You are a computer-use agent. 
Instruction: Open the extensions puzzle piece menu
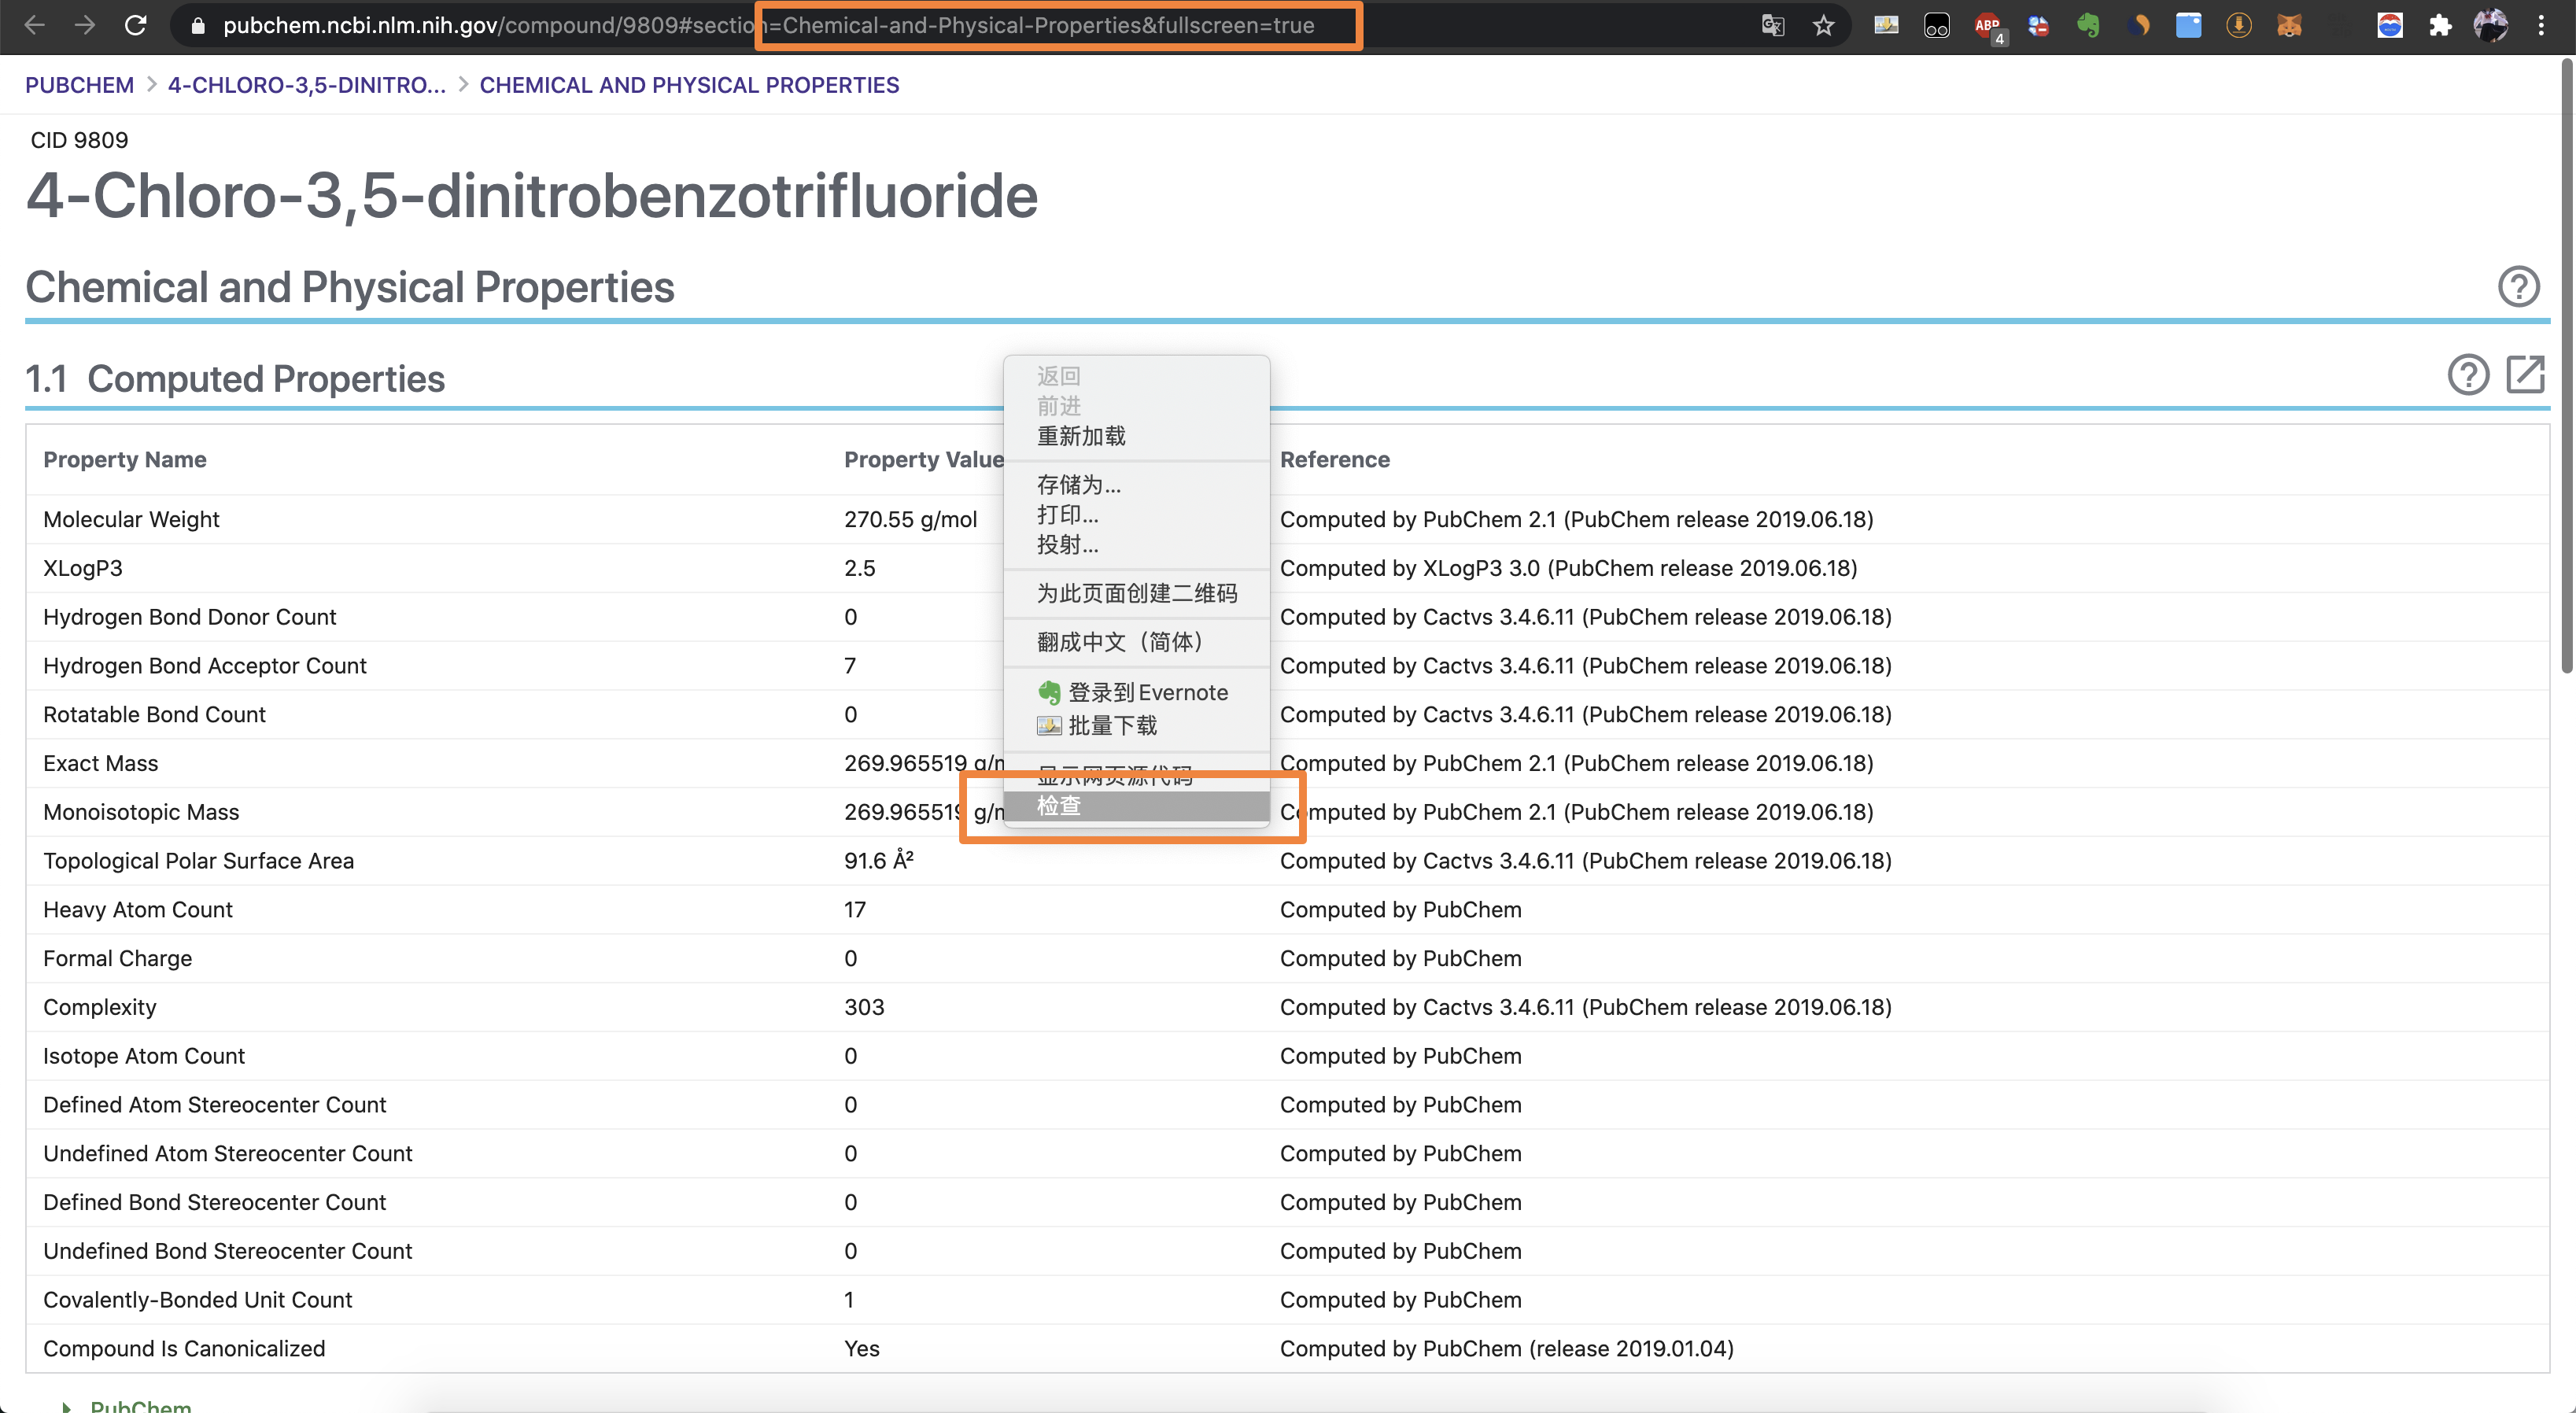click(x=2441, y=25)
